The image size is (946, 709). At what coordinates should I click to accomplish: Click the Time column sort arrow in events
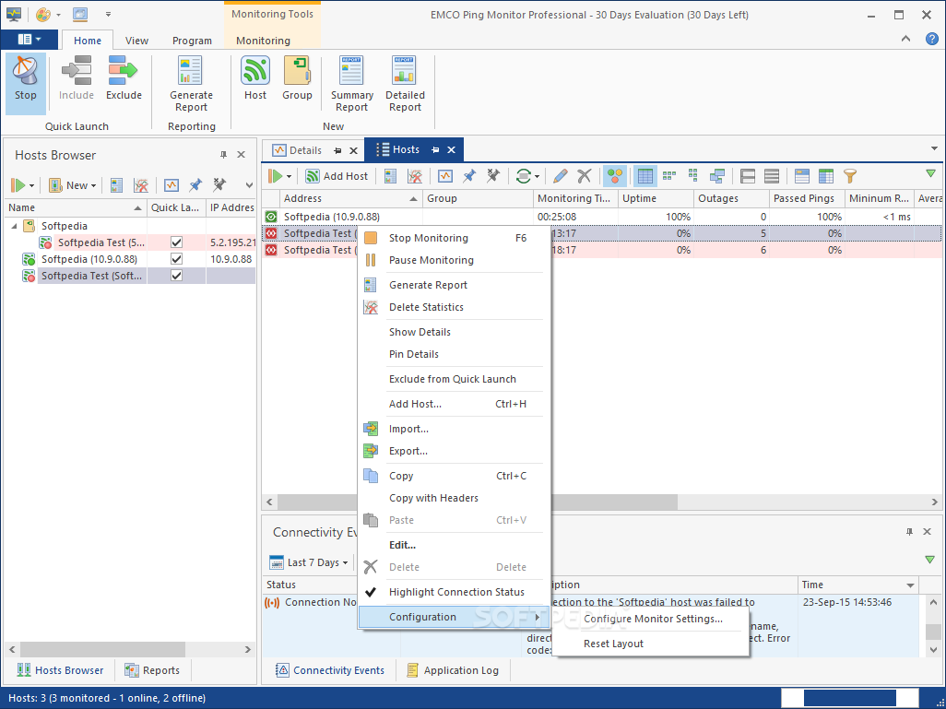[x=910, y=585]
